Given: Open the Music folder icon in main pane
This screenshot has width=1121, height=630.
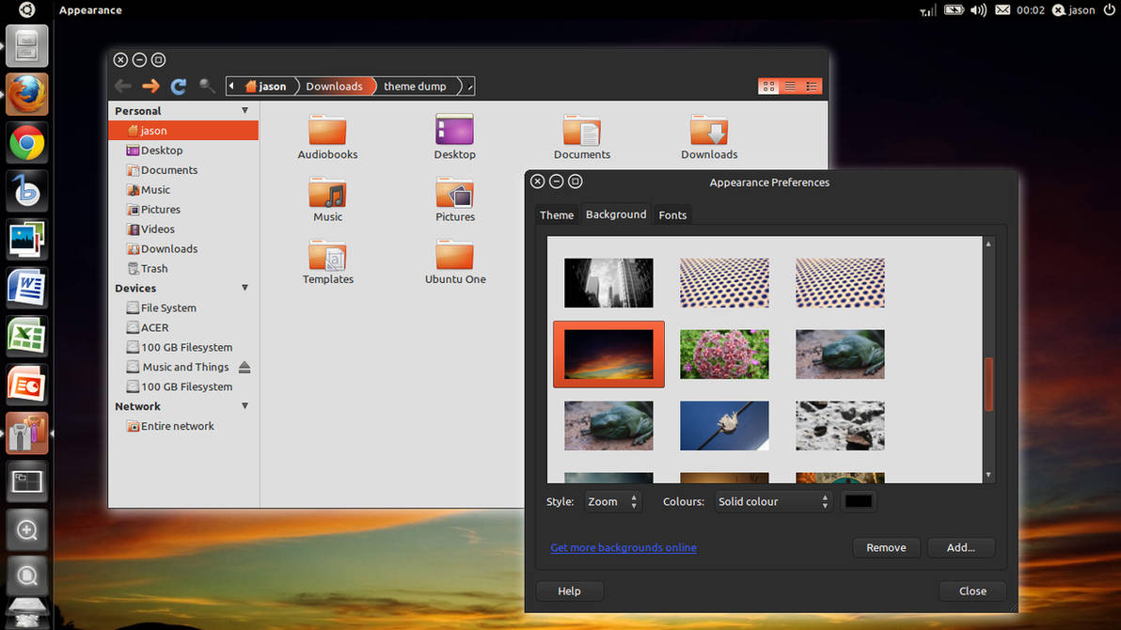Looking at the screenshot, I should pos(327,199).
